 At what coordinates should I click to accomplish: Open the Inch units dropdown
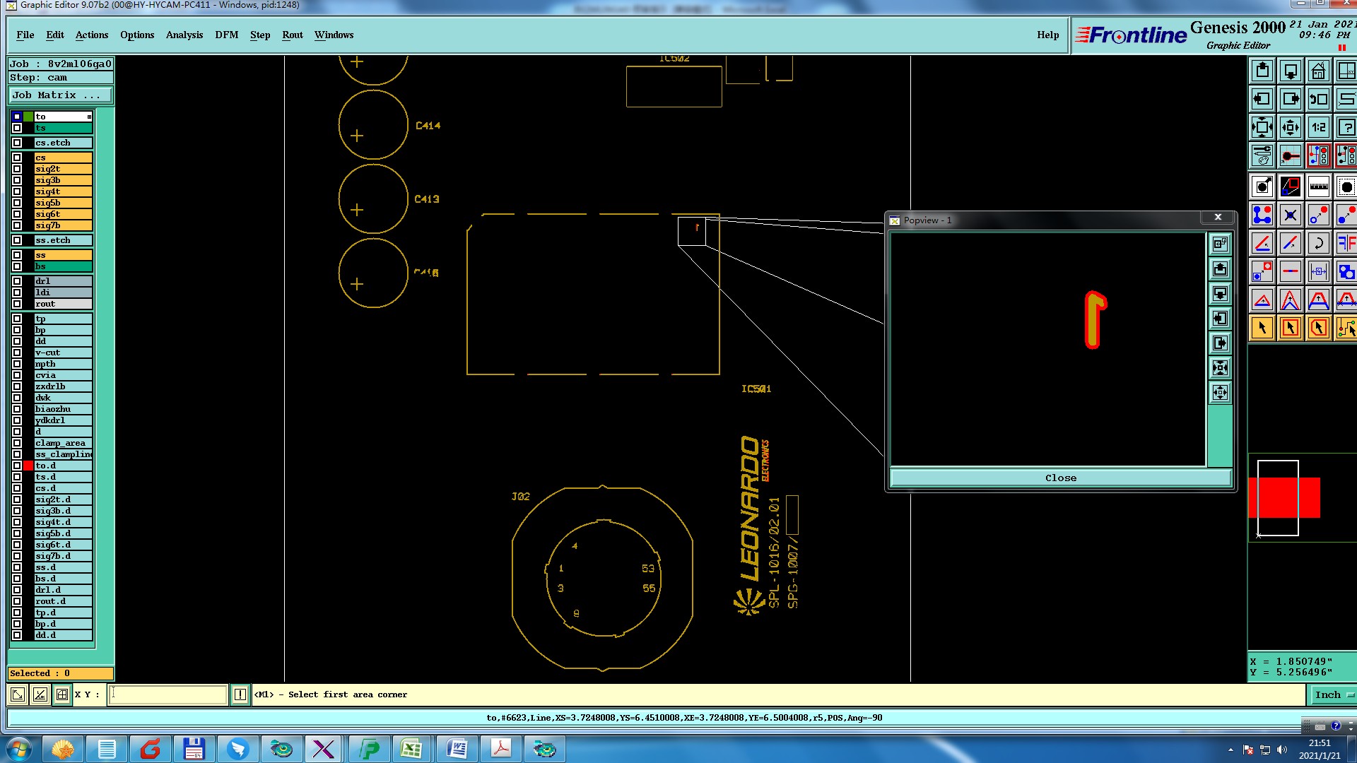(1333, 694)
